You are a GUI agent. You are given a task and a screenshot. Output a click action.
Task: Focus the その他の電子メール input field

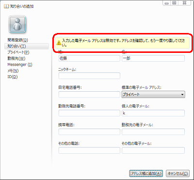click(153, 150)
